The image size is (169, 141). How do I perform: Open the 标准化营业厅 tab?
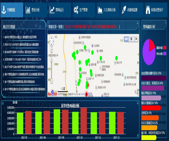[x=156, y=10]
